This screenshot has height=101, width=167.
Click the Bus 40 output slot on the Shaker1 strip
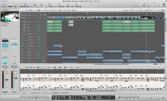[x=5, y=65]
